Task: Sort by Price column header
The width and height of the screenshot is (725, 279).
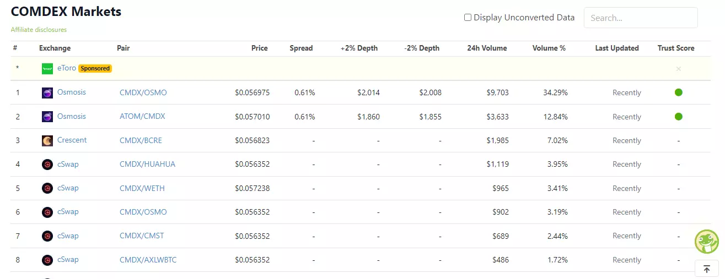Action: 260,48
